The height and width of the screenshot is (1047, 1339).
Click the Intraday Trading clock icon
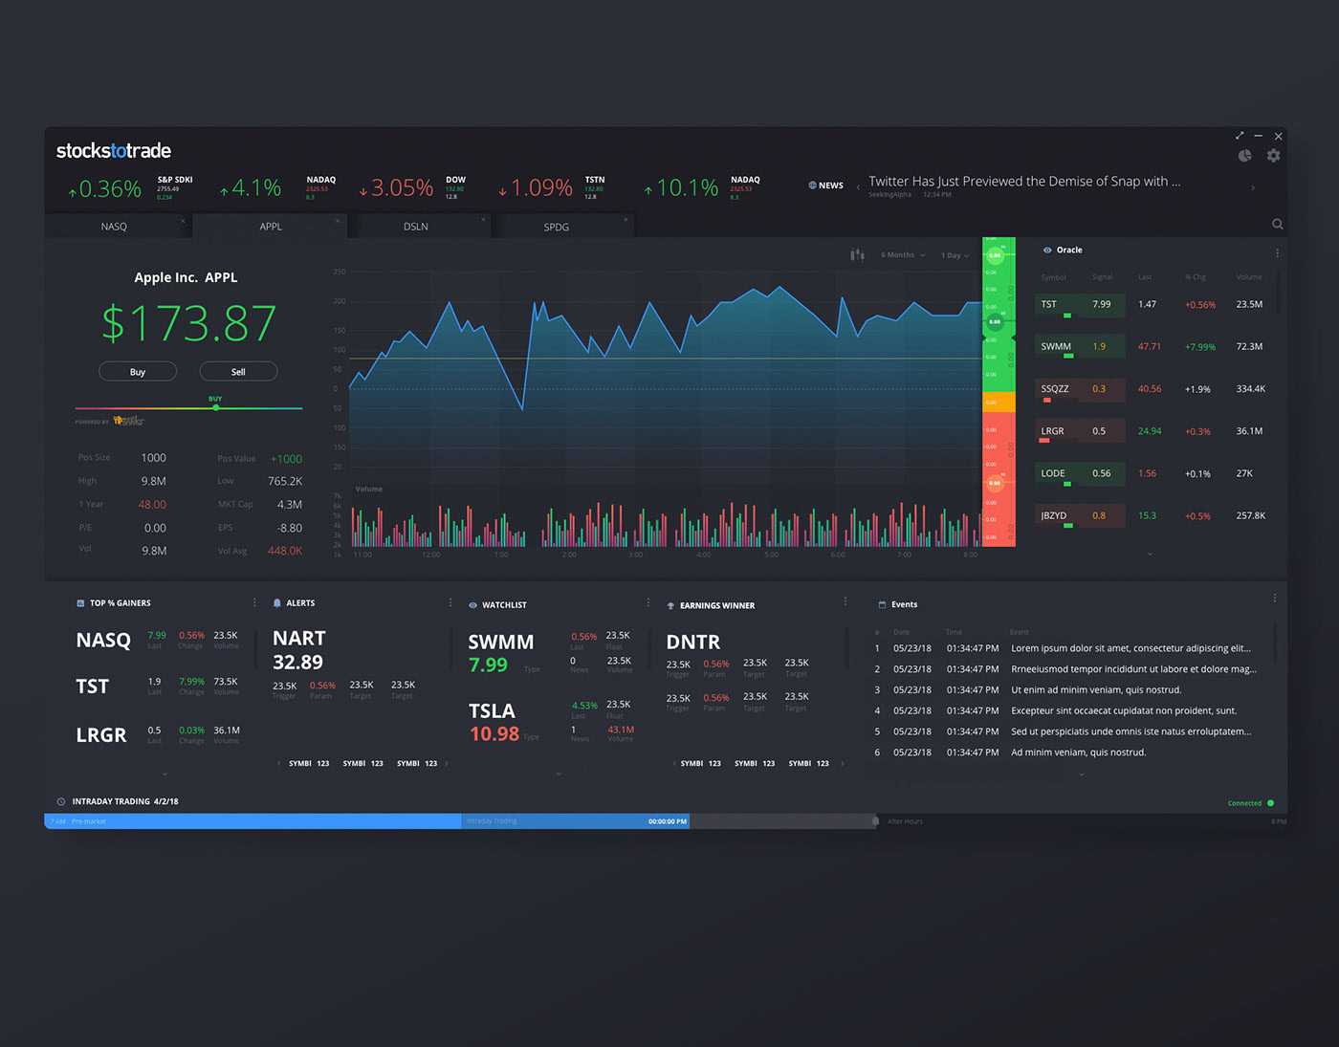pos(61,801)
